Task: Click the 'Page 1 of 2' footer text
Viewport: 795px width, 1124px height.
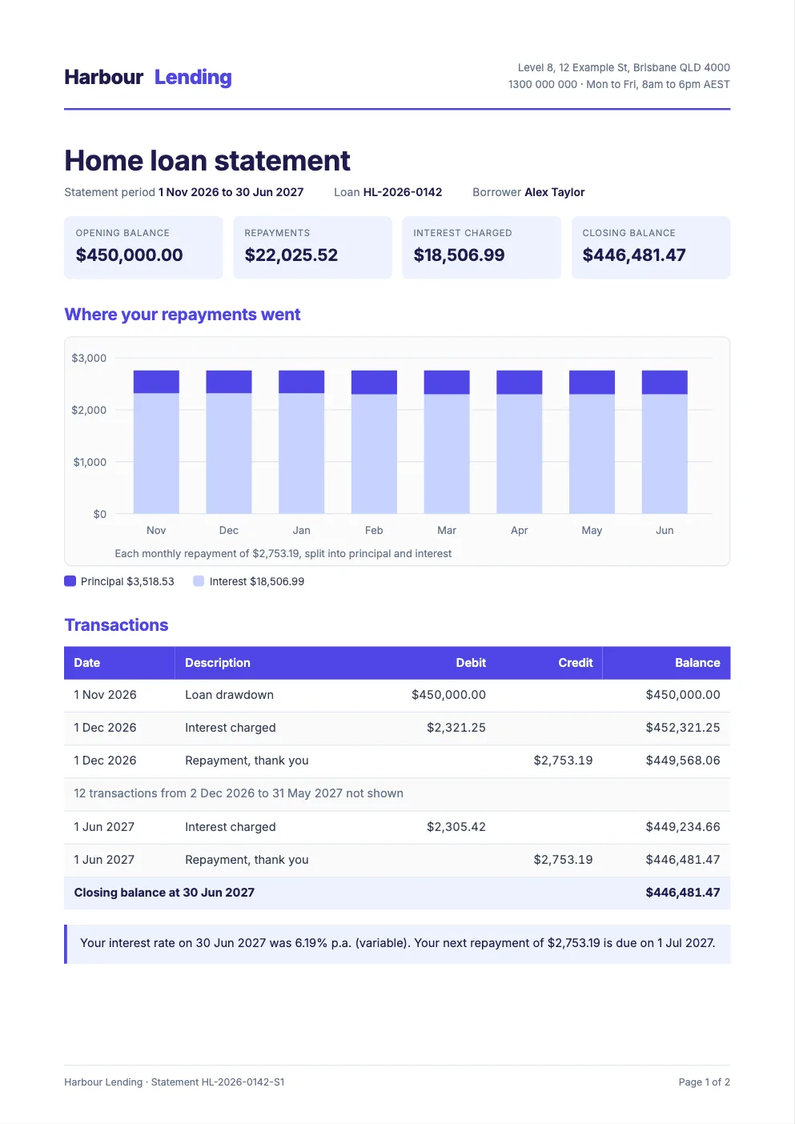Action: [x=705, y=1082]
